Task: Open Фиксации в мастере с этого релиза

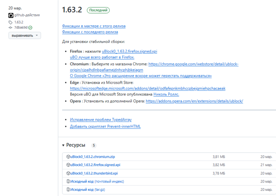Action: point(94,26)
